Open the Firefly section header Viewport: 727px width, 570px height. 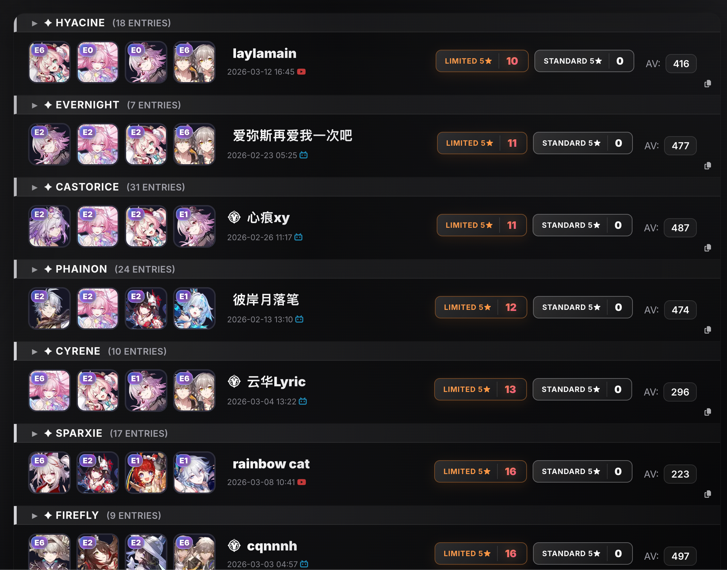pyautogui.click(x=367, y=515)
